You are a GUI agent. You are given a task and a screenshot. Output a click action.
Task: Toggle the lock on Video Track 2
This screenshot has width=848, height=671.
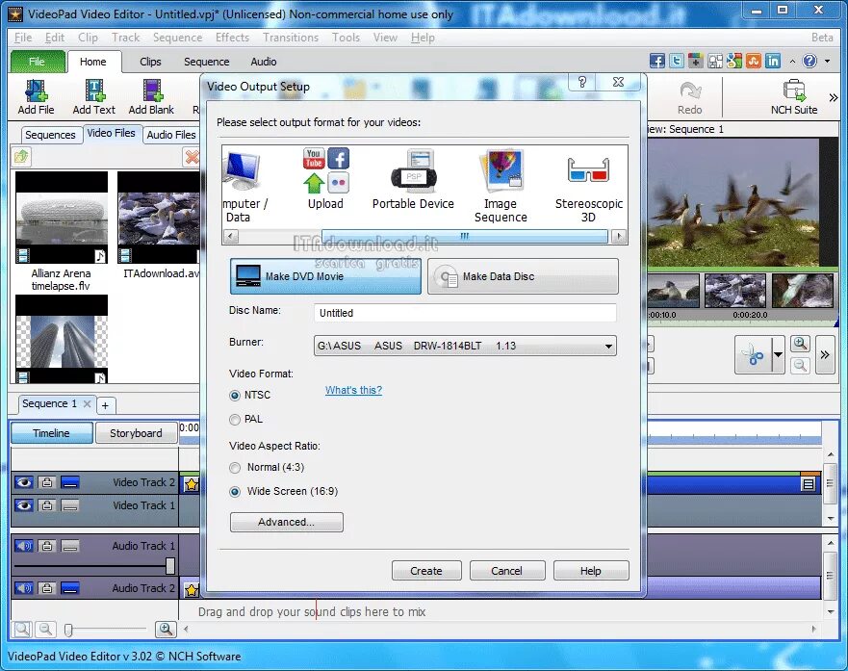click(x=47, y=481)
